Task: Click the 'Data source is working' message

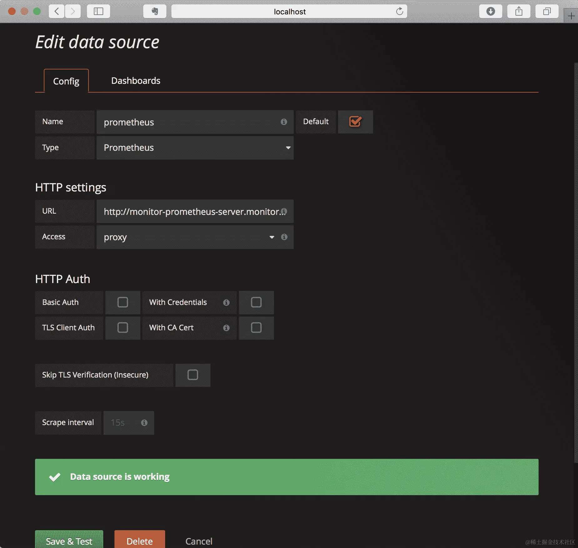Action: 120,477
